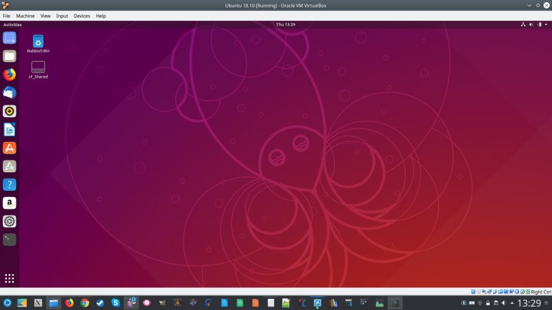Open orange presentation icon on host taskbar
This screenshot has width=552, height=310.
click(x=255, y=302)
